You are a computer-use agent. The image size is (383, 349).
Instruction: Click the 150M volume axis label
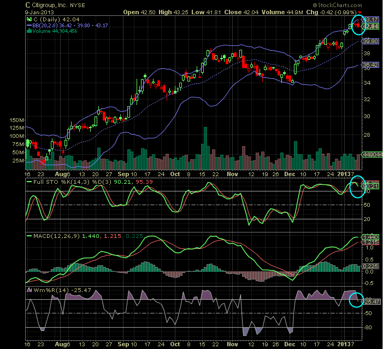pyautogui.click(x=16, y=120)
